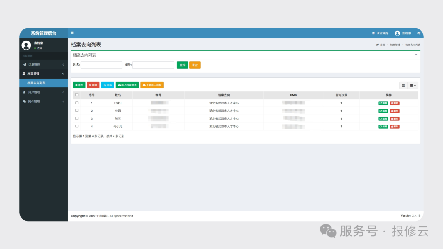Click the 导入档案信息 upload button
Image resolution: width=443 pixels, height=249 pixels.
tap(127, 85)
